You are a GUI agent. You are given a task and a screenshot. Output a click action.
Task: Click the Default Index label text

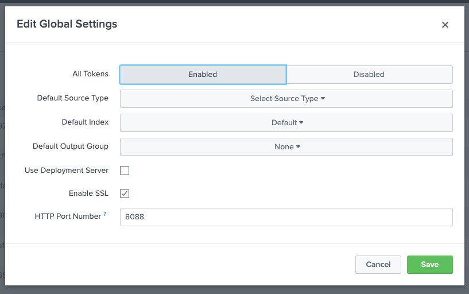85,122
